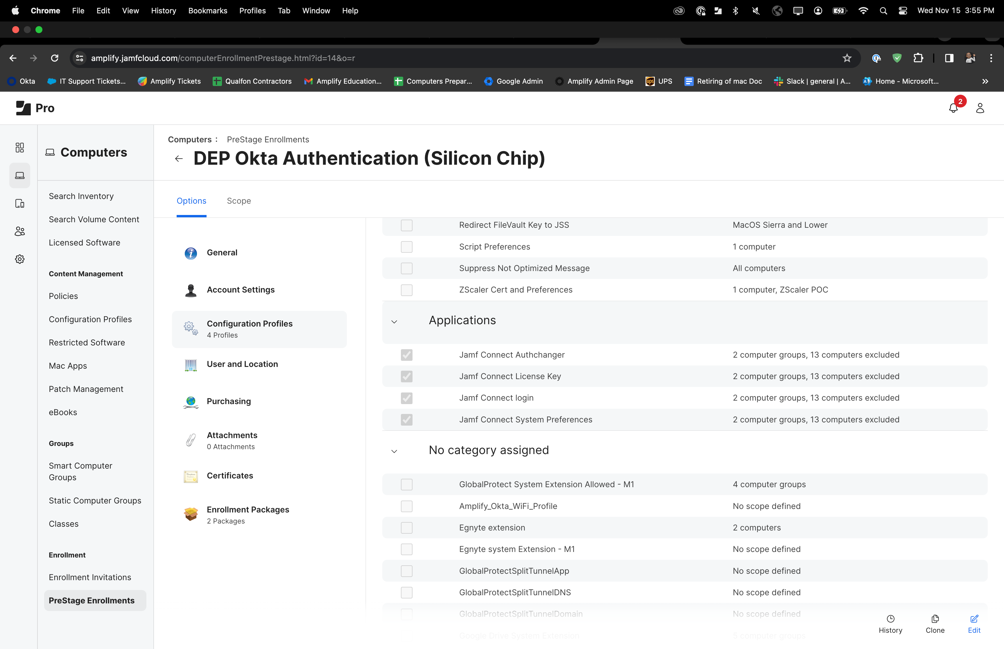The image size is (1004, 649).
Task: Show more bookmarks chevron
Action: tap(985, 81)
